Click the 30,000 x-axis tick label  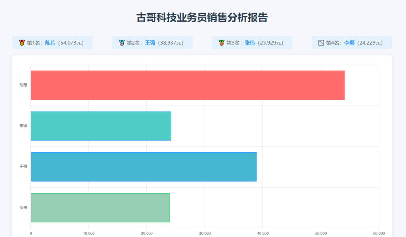(205, 233)
